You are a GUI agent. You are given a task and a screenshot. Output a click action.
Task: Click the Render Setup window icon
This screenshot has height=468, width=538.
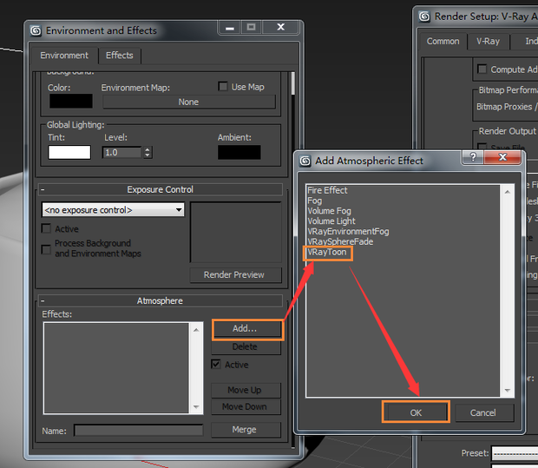(424, 16)
